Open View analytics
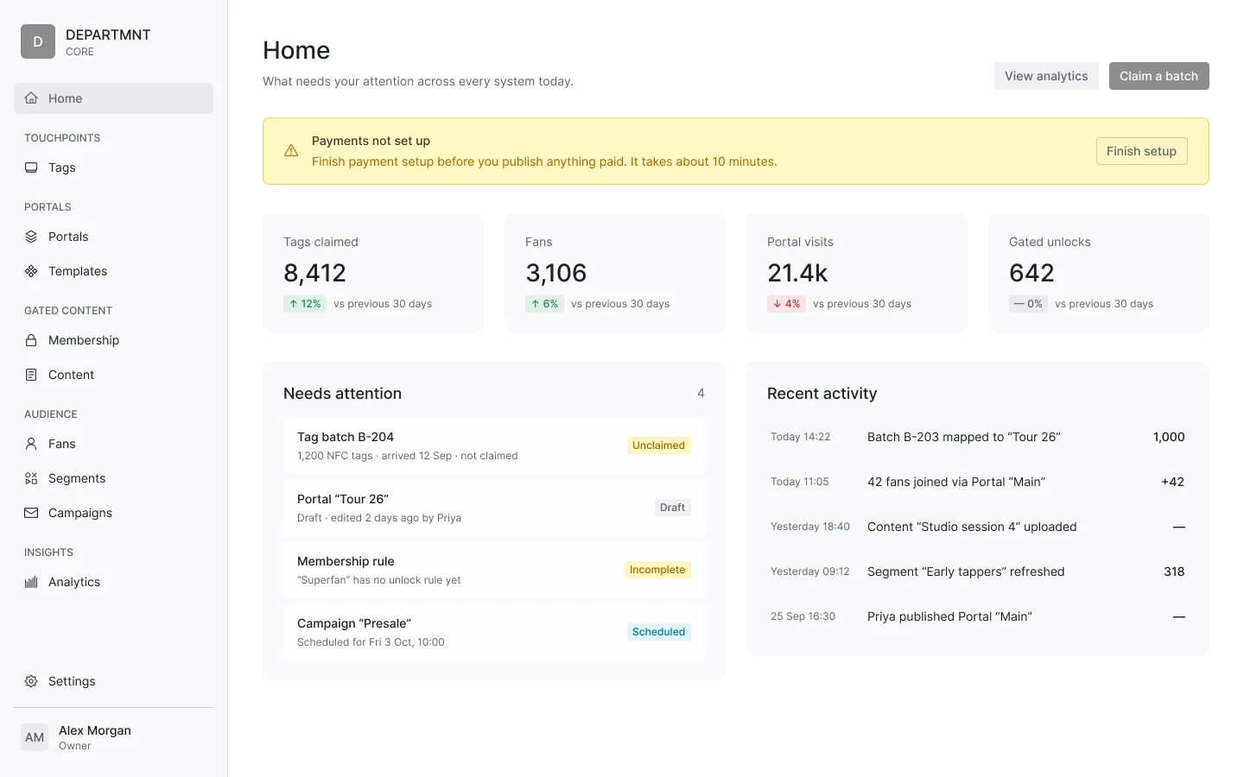Image resolution: width=1244 pixels, height=777 pixels. tap(1046, 76)
